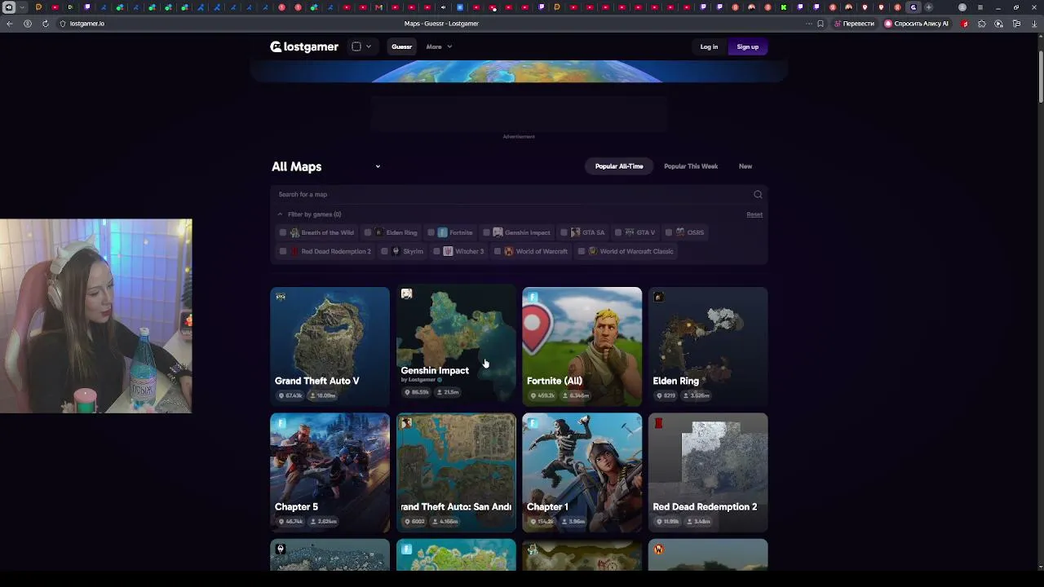Click the OSRS filter game icon
Screen dimensions: 1044x587
point(680,232)
